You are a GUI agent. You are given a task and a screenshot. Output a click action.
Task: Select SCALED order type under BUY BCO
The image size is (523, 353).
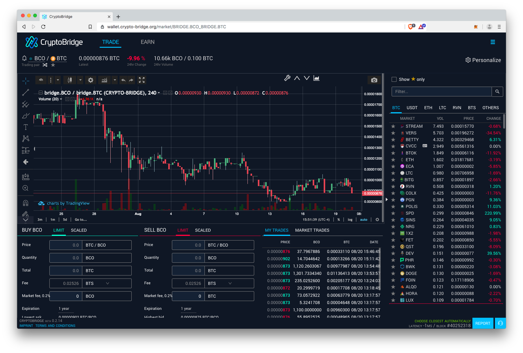click(79, 230)
